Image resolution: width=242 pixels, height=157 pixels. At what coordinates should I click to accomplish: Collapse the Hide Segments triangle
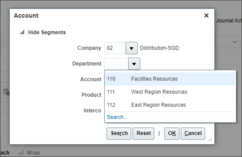(22, 32)
